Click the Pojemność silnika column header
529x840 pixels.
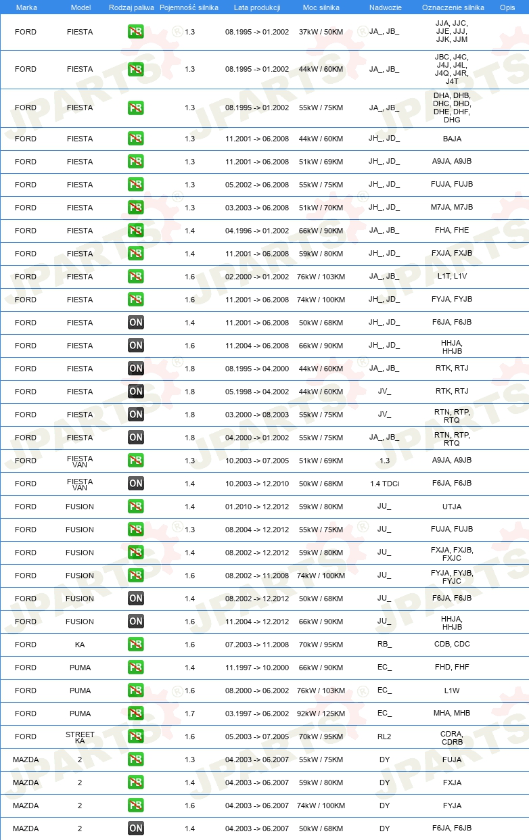[189, 7]
